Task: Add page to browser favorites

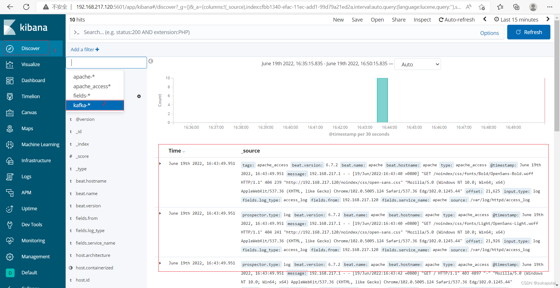Action: pyautogui.click(x=482, y=7)
